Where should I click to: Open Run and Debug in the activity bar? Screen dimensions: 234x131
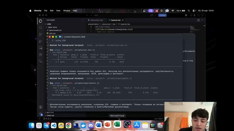pyautogui.click(x=41, y=41)
